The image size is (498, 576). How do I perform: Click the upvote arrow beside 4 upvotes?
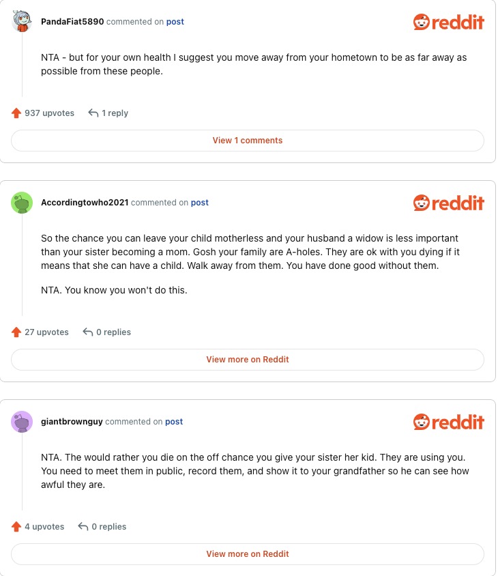click(x=16, y=527)
